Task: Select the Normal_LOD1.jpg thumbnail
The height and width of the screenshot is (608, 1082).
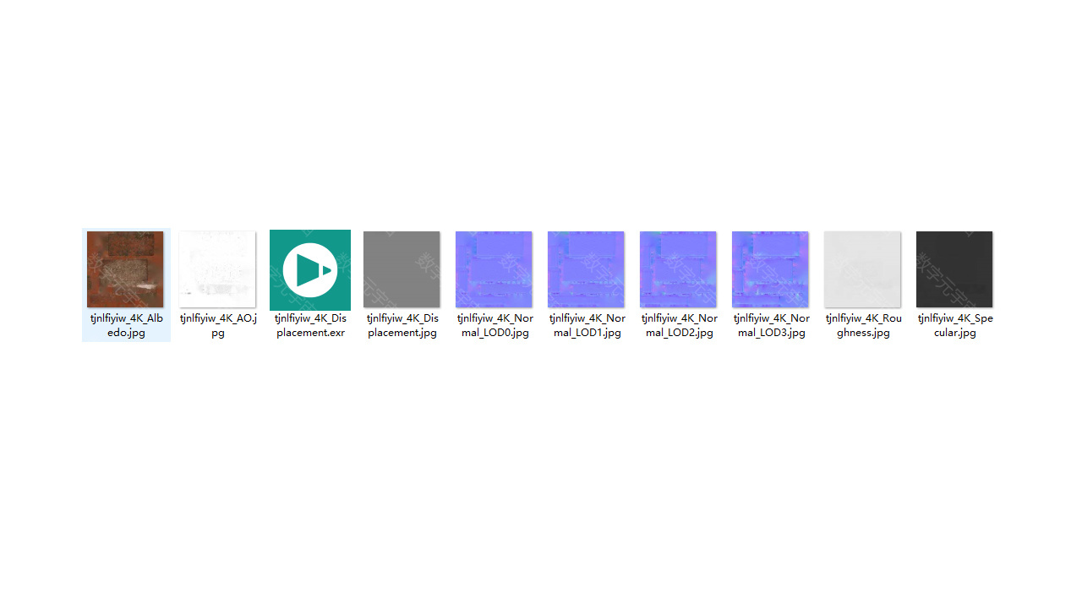Action: (586, 269)
